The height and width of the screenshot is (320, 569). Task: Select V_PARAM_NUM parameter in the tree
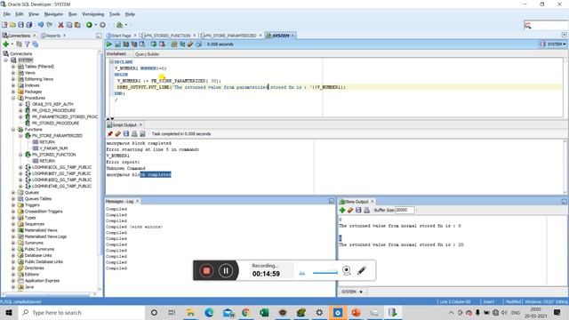point(53,148)
